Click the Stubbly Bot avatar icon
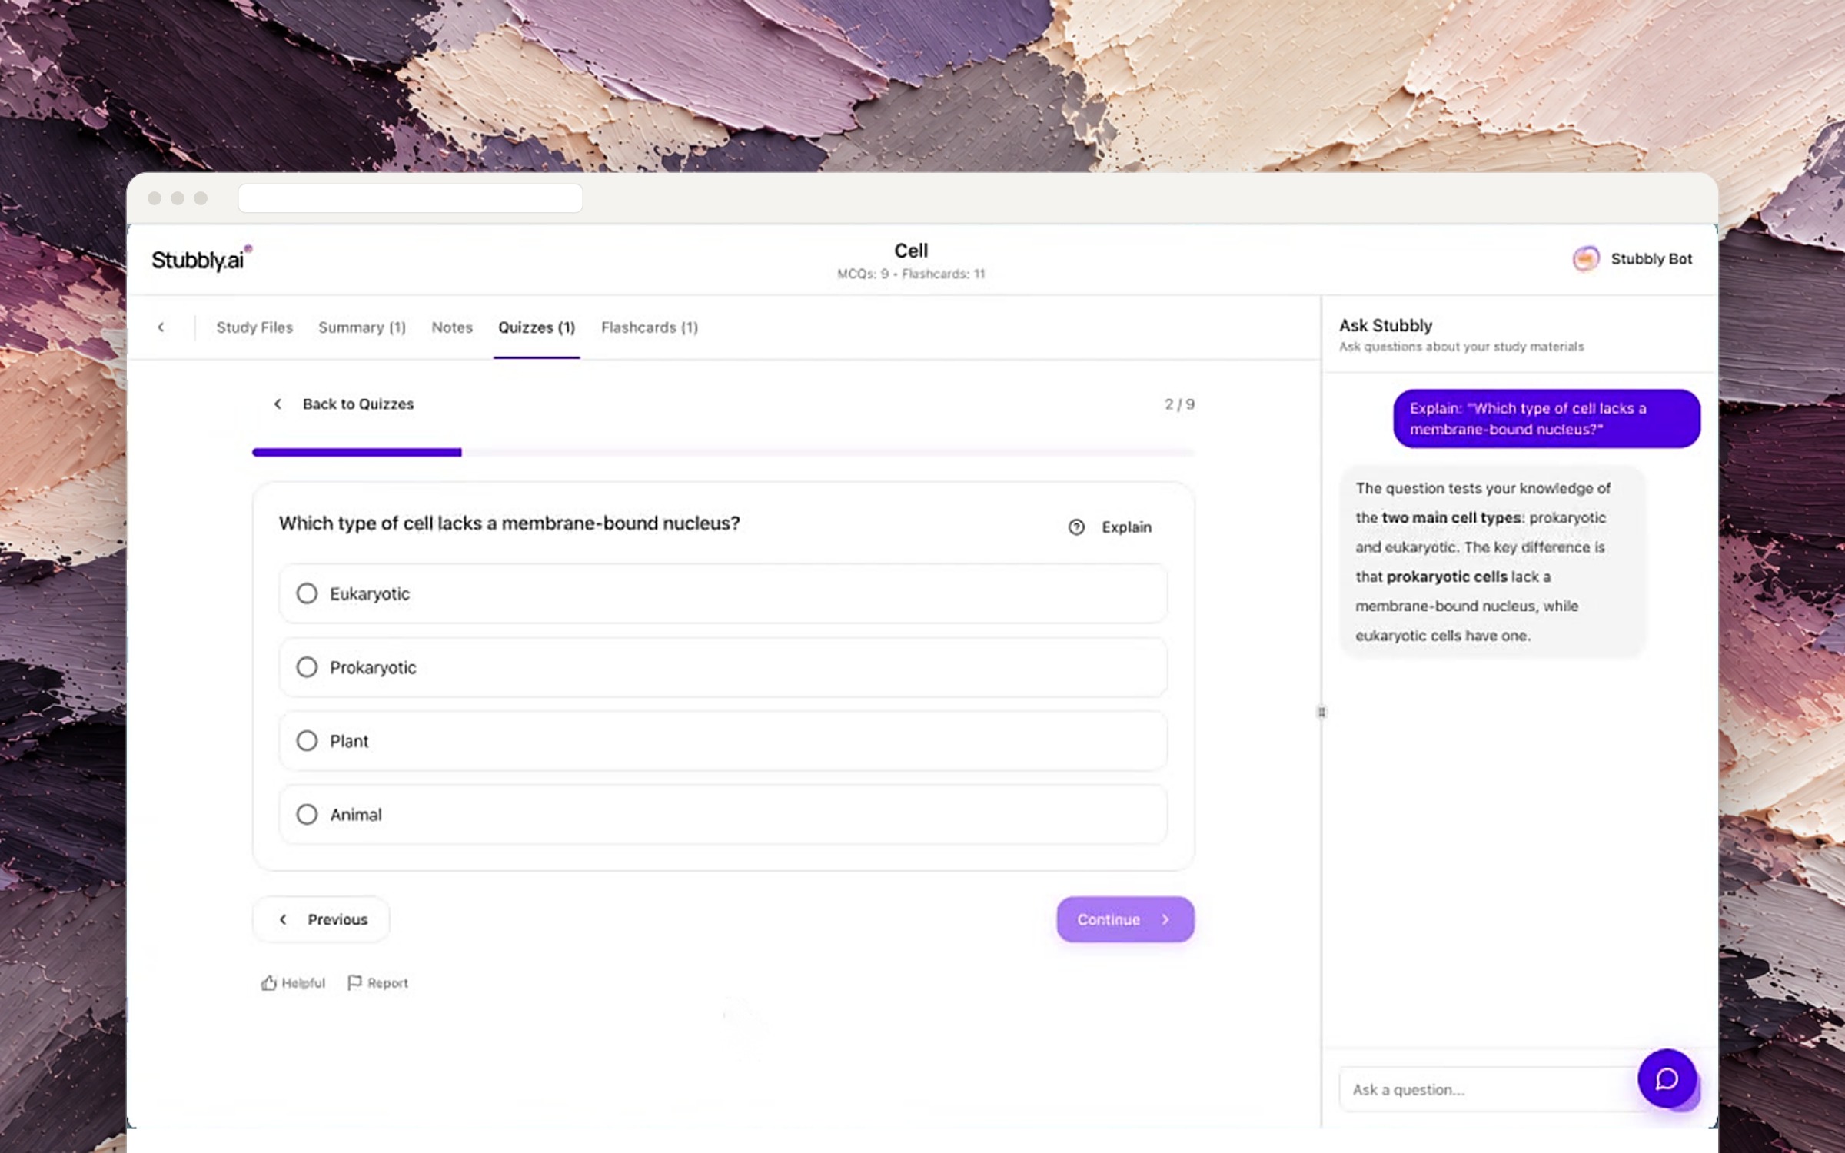This screenshot has width=1845, height=1153. [x=1586, y=259]
